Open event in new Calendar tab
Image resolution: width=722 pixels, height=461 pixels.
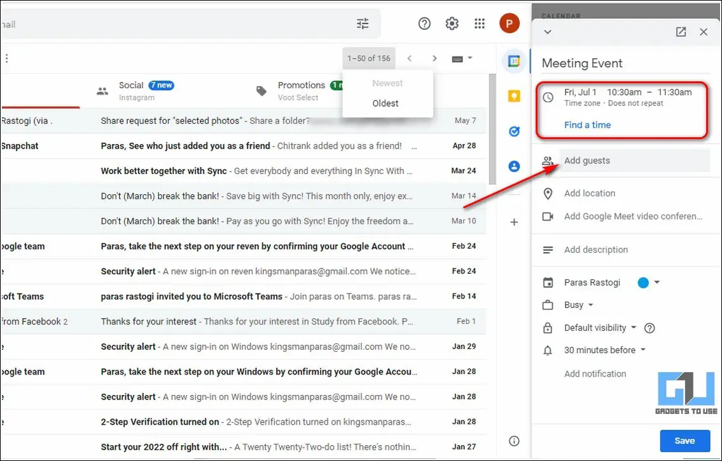(681, 32)
